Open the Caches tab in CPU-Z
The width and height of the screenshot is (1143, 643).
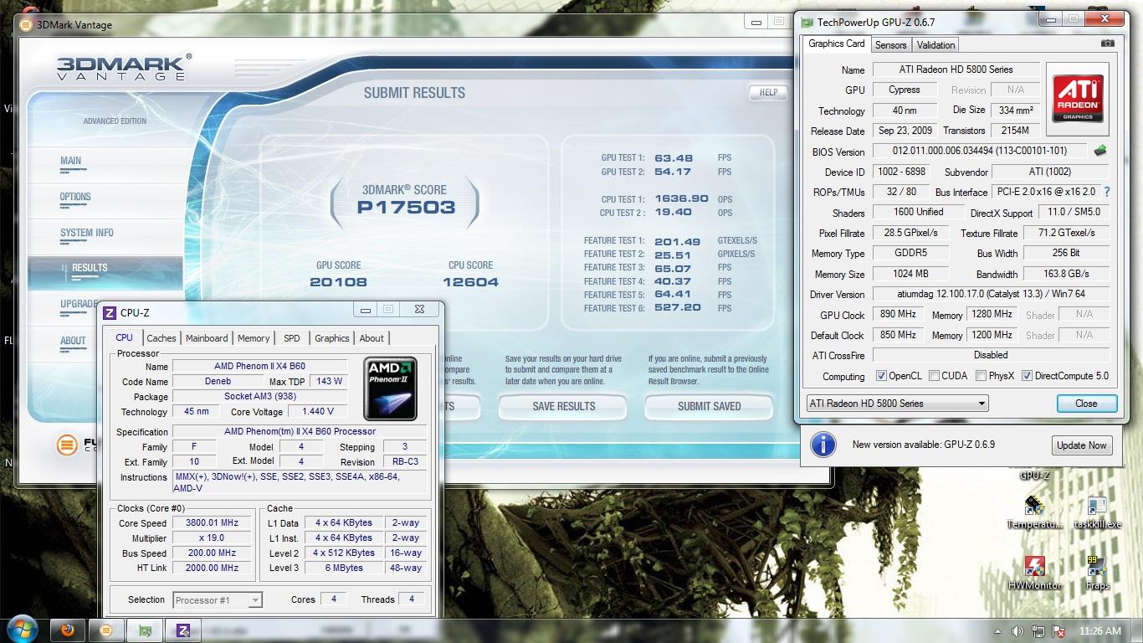161,338
